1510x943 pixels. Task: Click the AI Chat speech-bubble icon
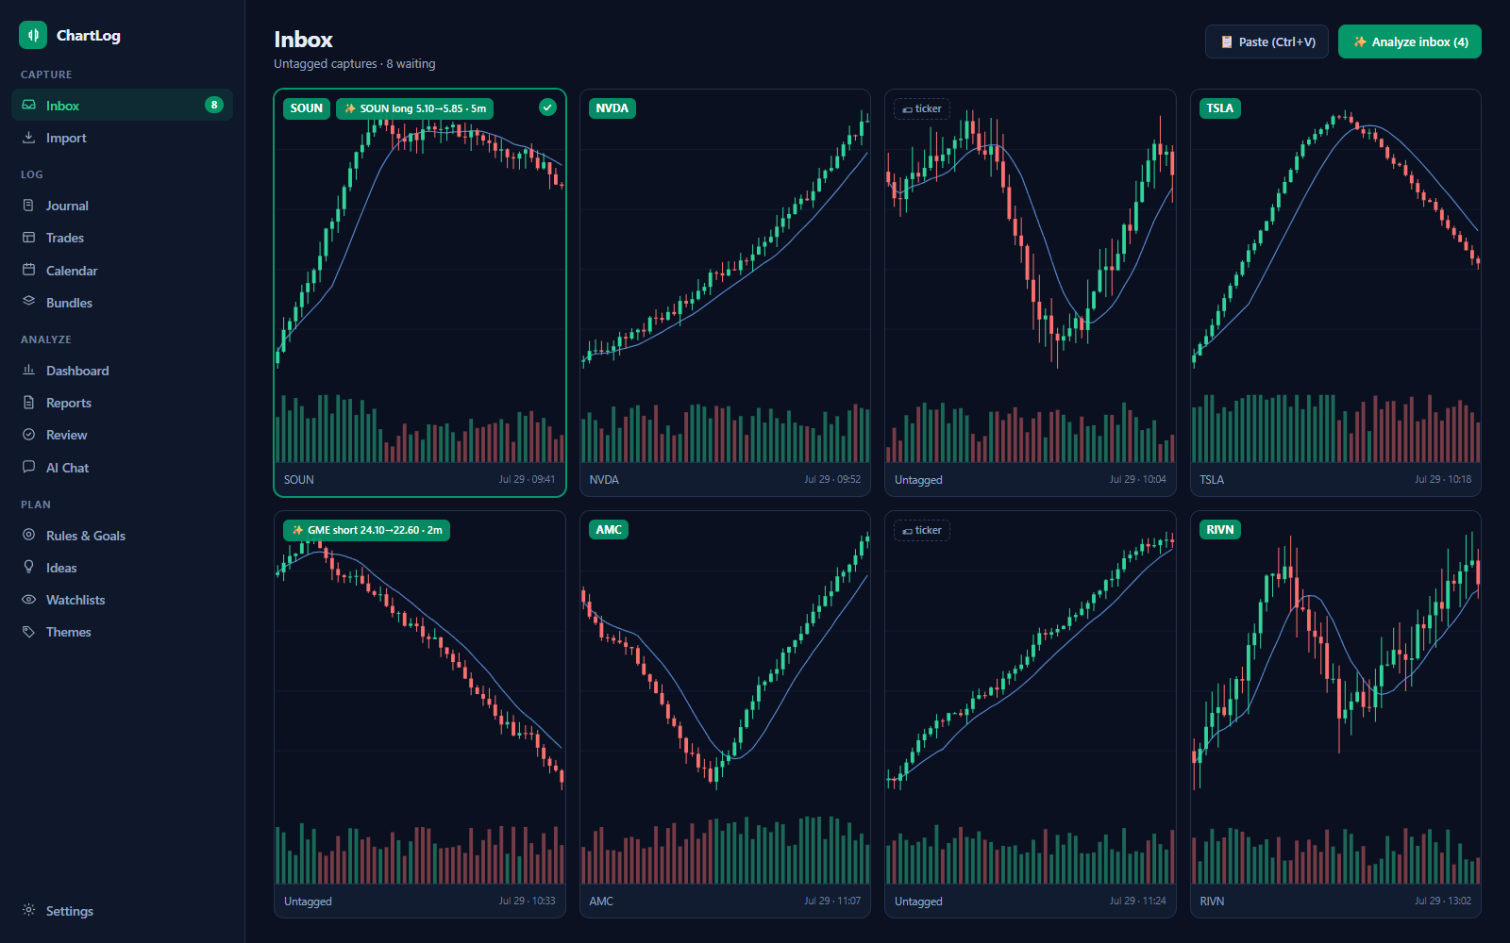29,467
